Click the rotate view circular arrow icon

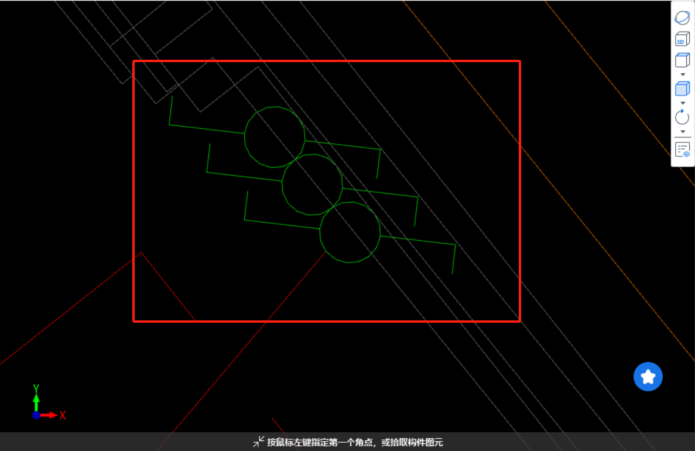coord(682,117)
